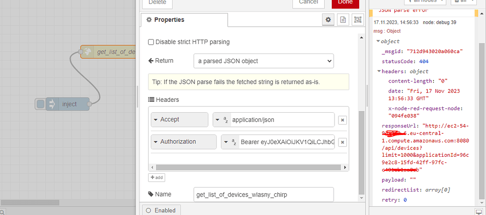Open the node appearance settings icon
Viewport: 486px width, 215px height.
pos(357,20)
